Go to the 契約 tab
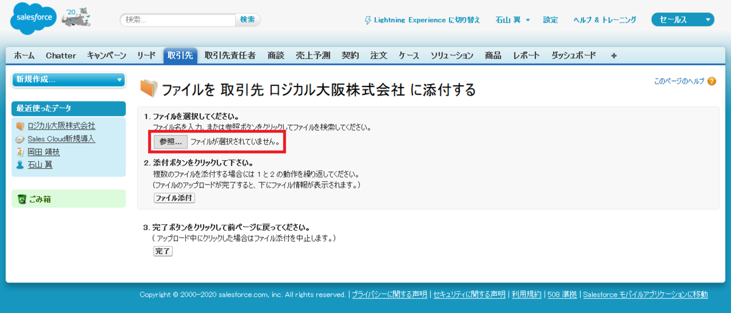Screen dimensions: 731x313 pyautogui.click(x=350, y=55)
